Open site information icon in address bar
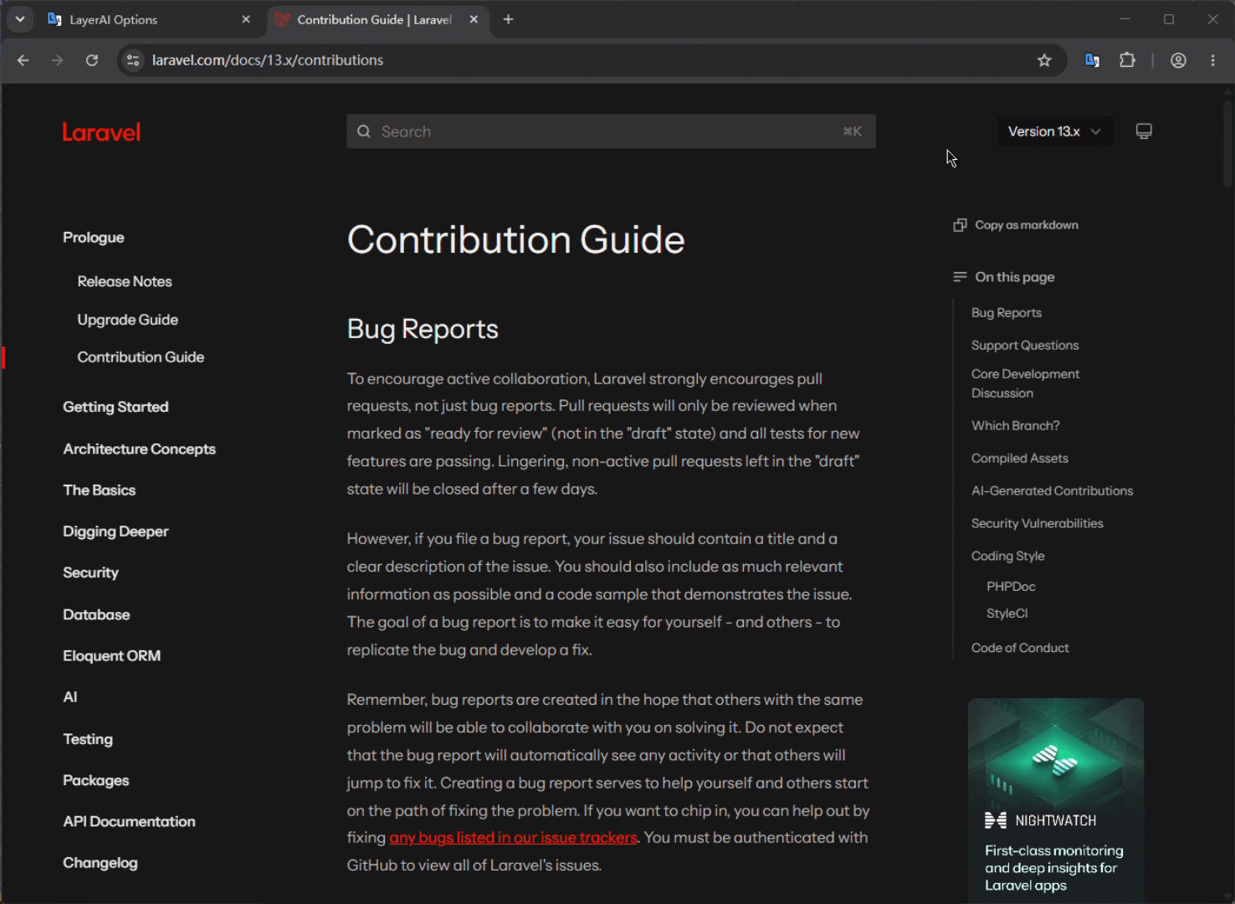This screenshot has width=1235, height=904. point(132,60)
